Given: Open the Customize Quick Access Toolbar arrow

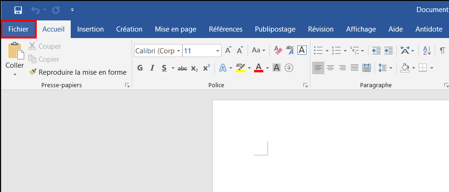Looking at the screenshot, I should (73, 10).
